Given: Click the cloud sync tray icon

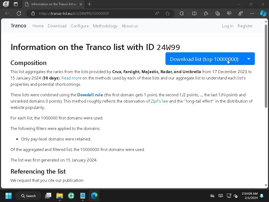Looking at the screenshot, I should pyautogui.click(x=212, y=196).
